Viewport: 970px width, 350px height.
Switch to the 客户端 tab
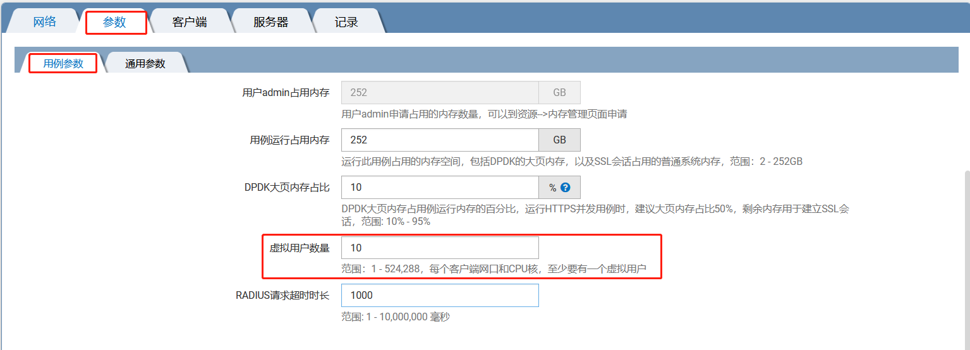[x=190, y=22]
